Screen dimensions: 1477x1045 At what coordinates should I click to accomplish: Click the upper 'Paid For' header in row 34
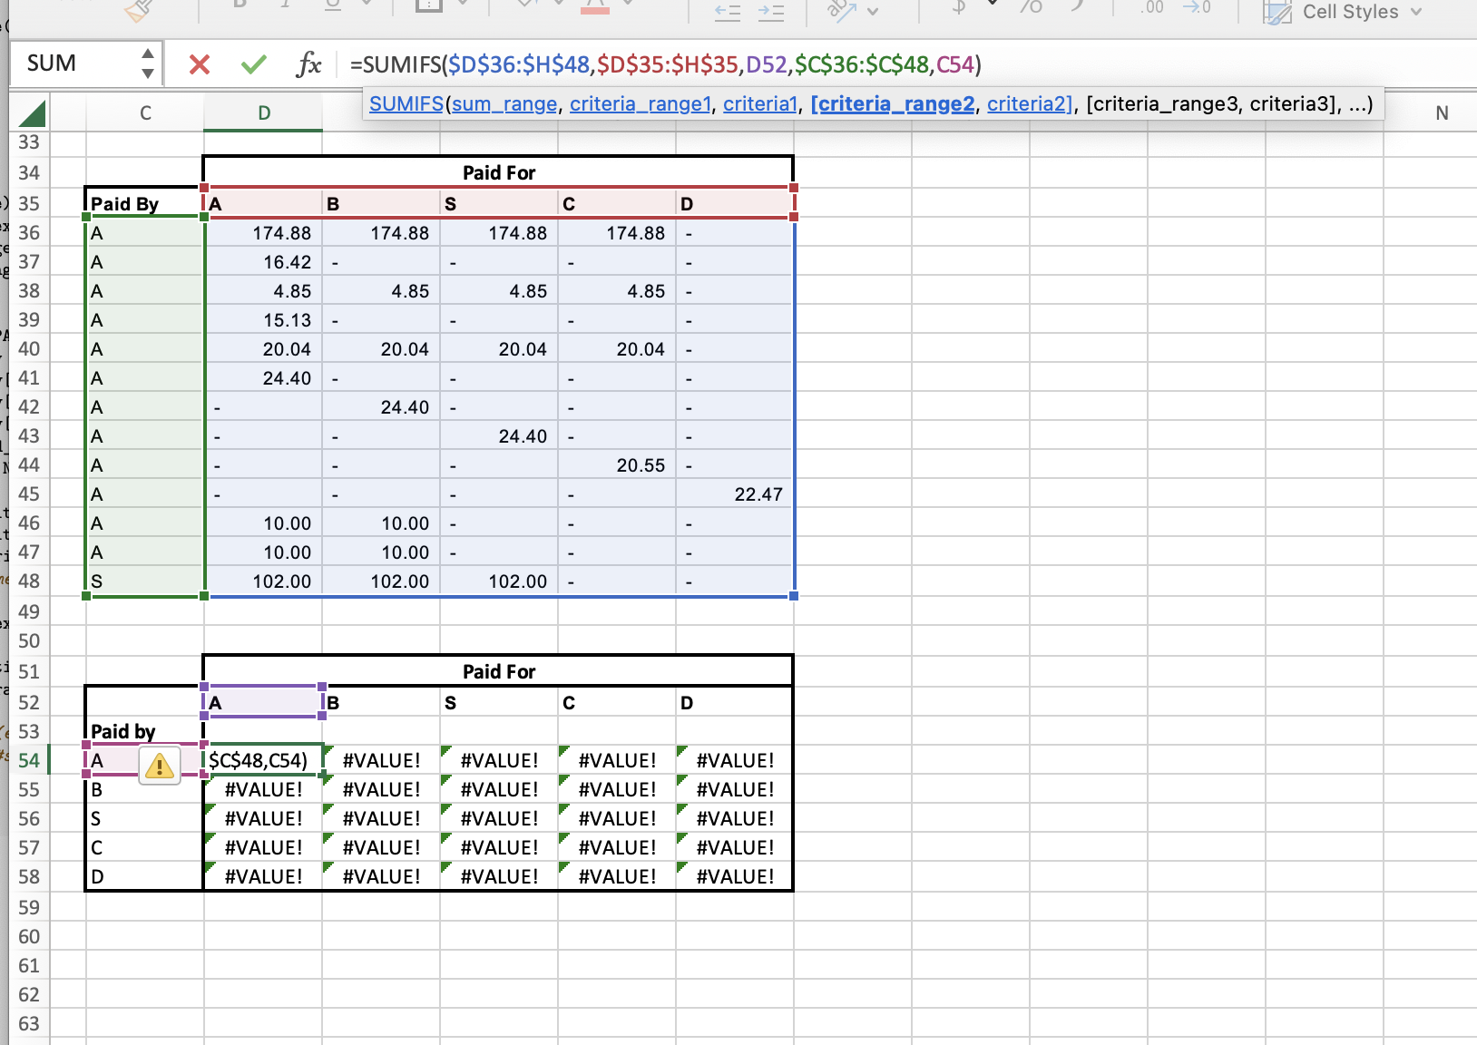(x=499, y=172)
